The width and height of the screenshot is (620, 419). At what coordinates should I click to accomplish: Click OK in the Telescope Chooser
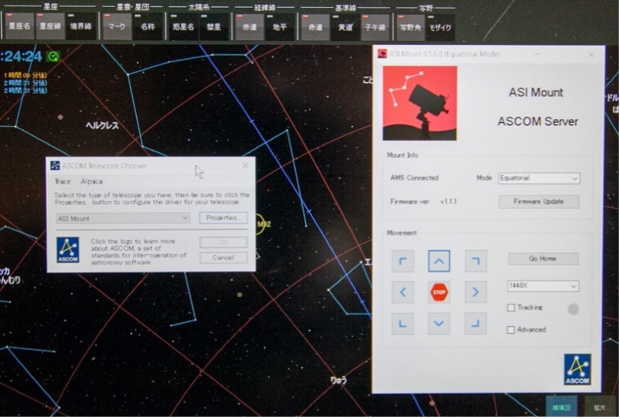[x=223, y=242]
